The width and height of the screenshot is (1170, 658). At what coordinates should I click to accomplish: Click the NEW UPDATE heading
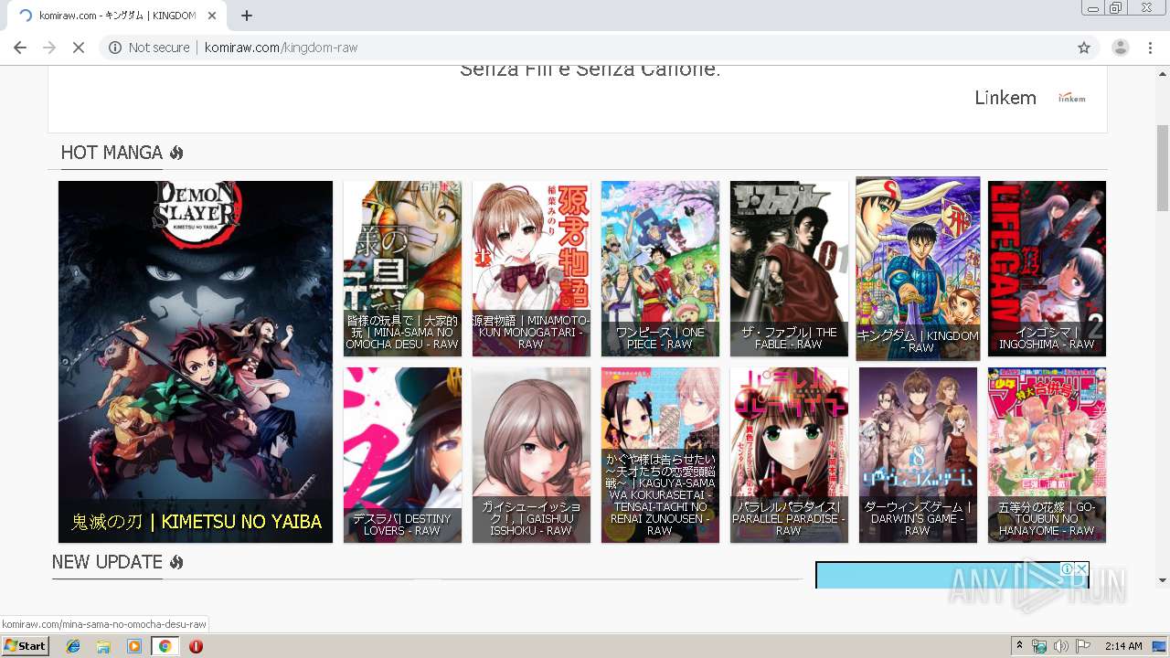pyautogui.click(x=107, y=562)
